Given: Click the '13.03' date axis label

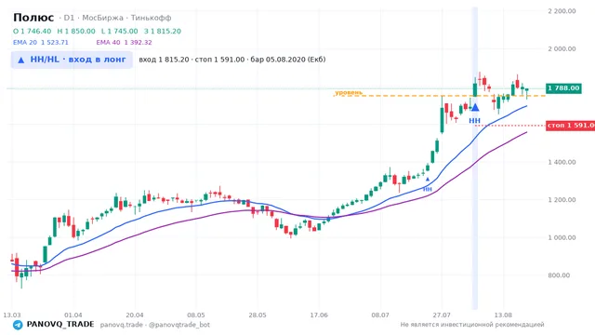Looking at the screenshot, I should [12, 315].
